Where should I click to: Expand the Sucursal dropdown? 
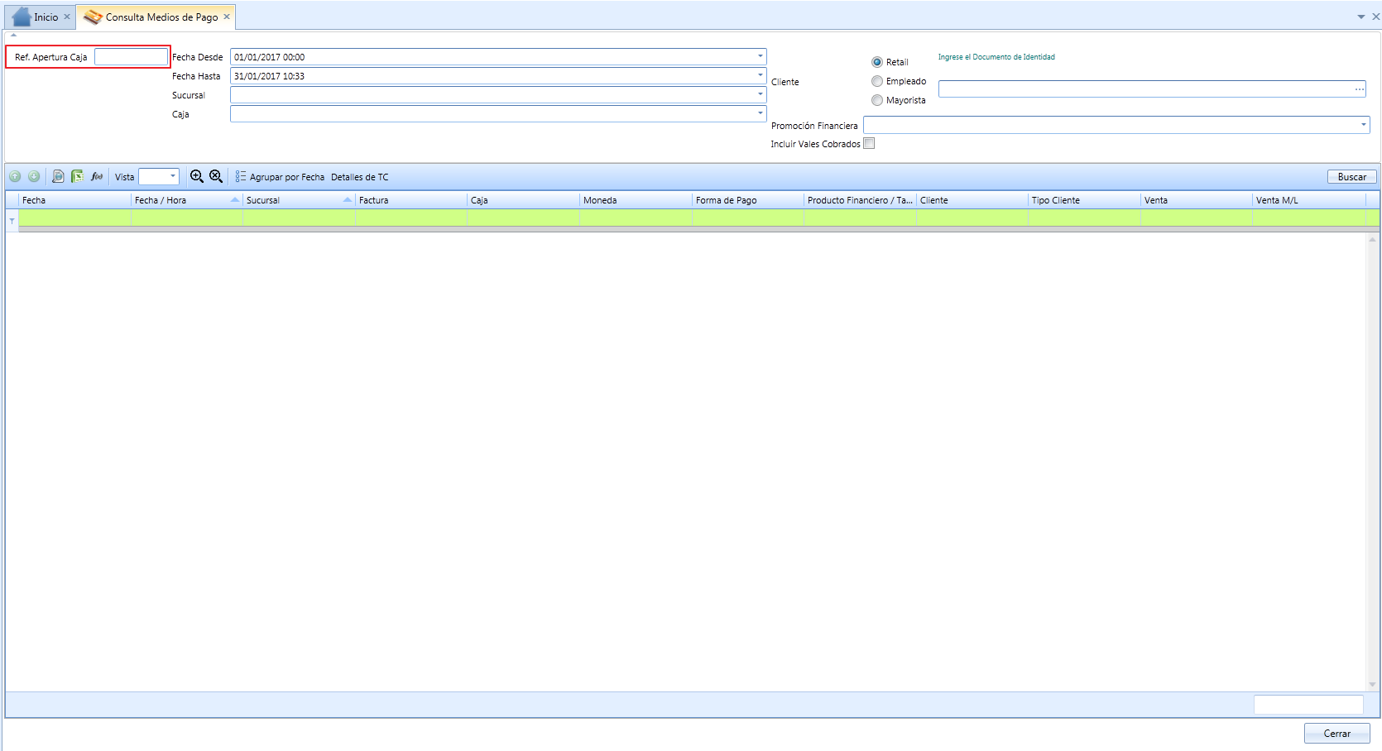click(x=760, y=94)
